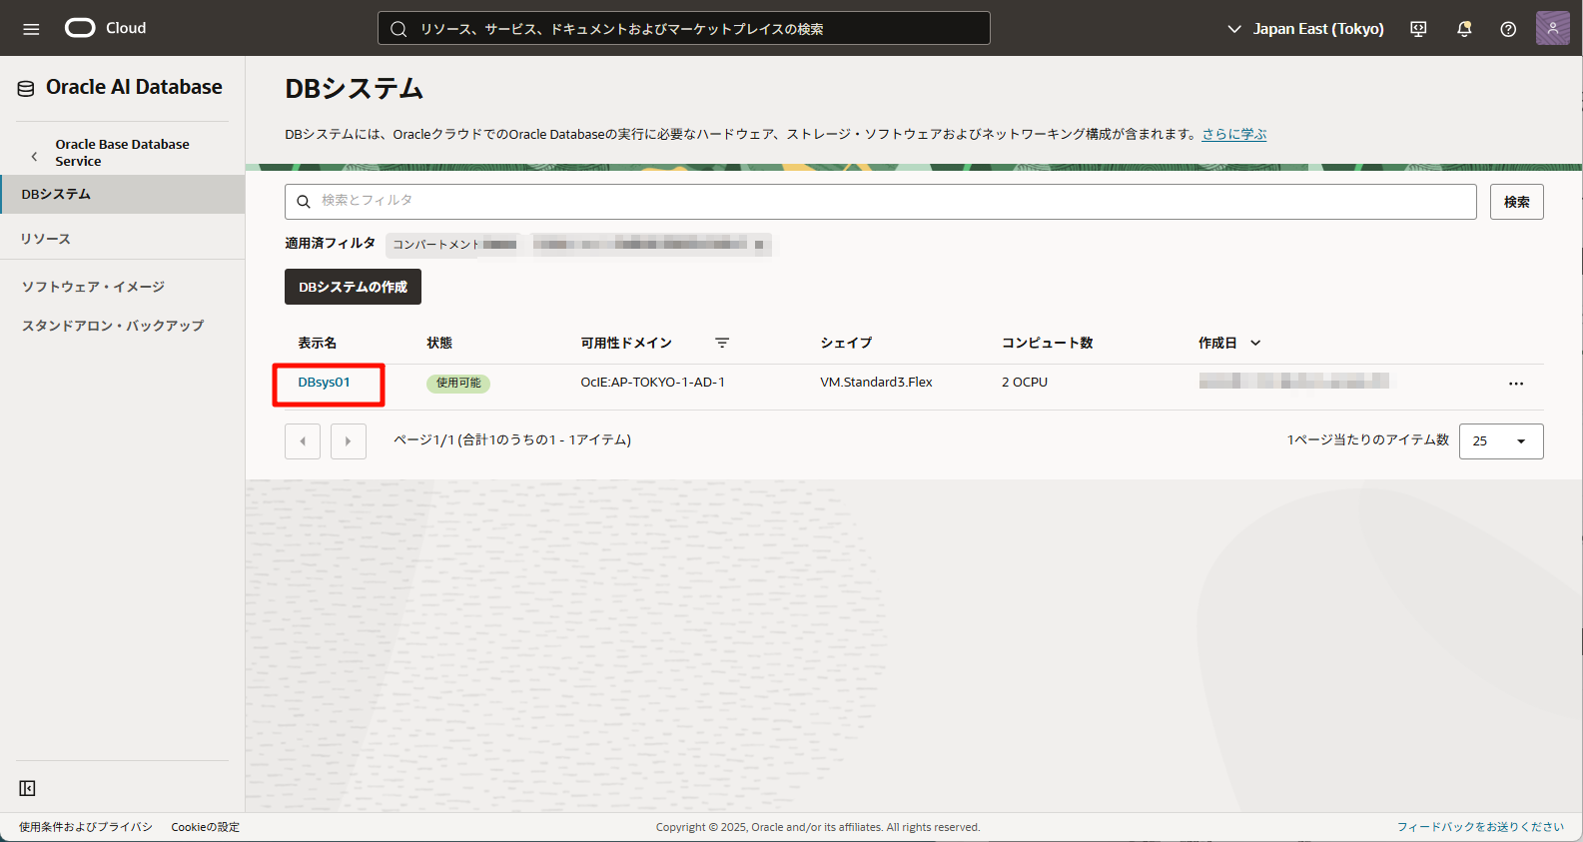Click the filter icon on 可用性ドメイン column
The height and width of the screenshot is (842, 1583).
722,343
